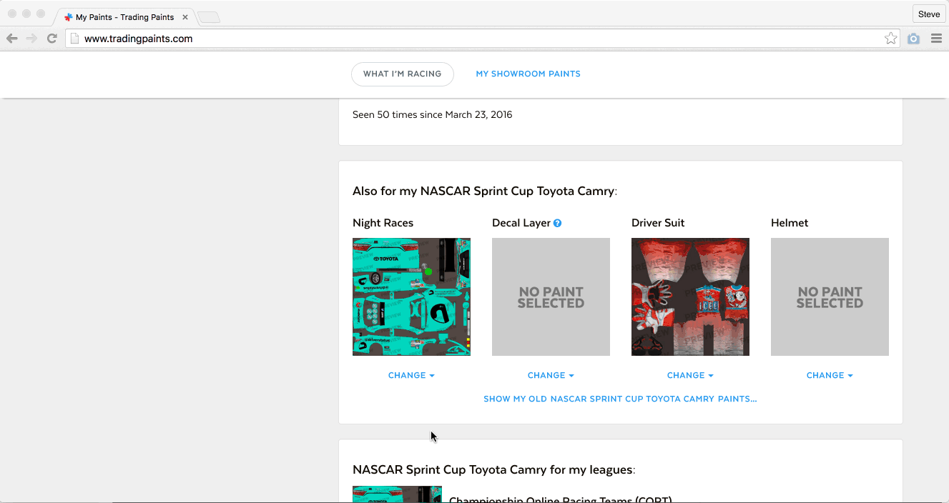The image size is (949, 503).
Task: Select the My Paints - Trading Paints tab
Action: [124, 16]
